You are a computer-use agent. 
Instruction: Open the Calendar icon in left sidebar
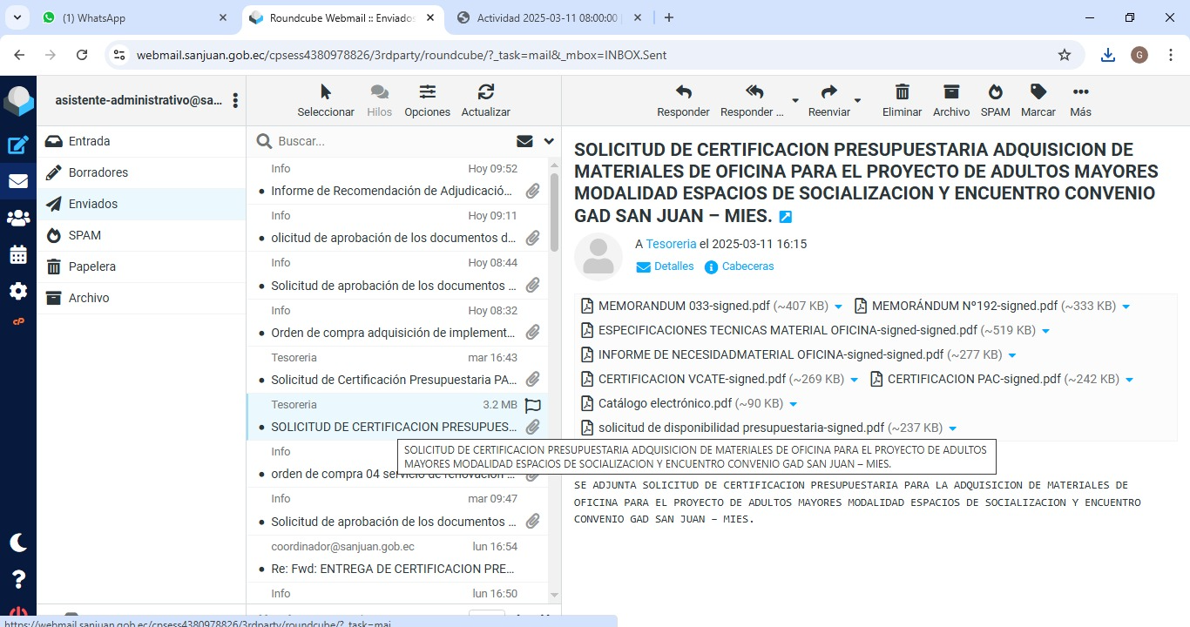point(17,255)
